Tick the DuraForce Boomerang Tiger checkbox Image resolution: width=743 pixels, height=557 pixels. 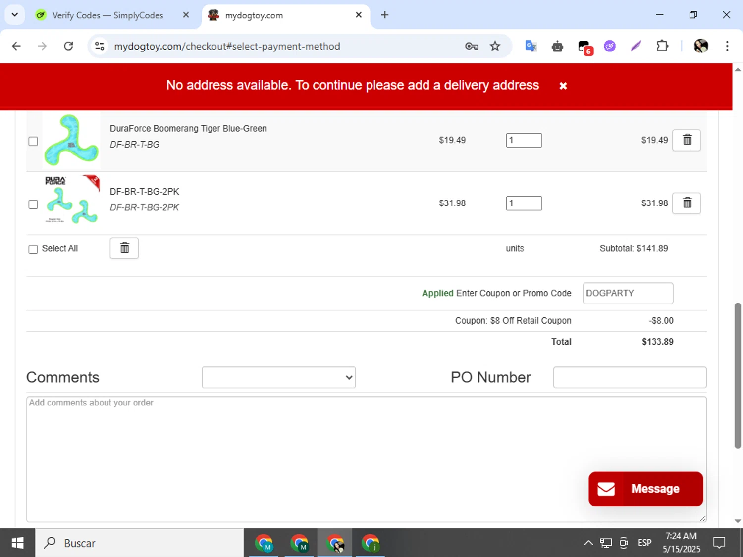coord(33,141)
